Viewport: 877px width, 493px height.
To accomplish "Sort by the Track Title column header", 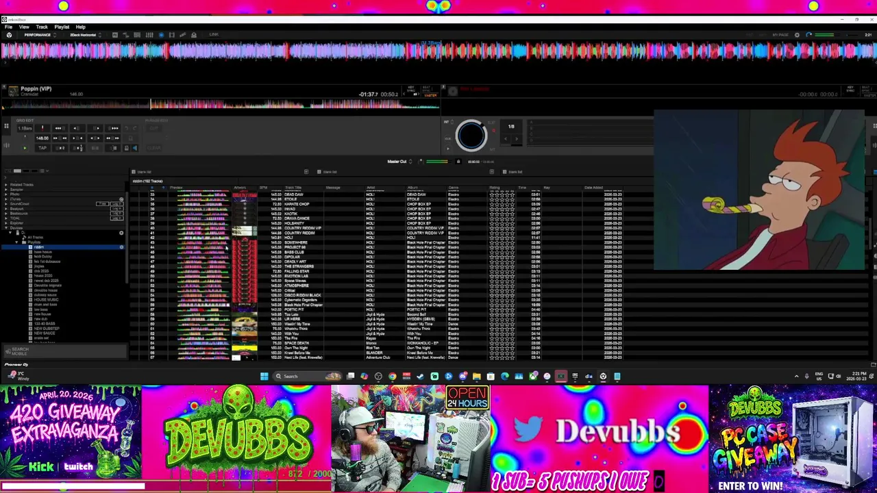I will tap(293, 188).
